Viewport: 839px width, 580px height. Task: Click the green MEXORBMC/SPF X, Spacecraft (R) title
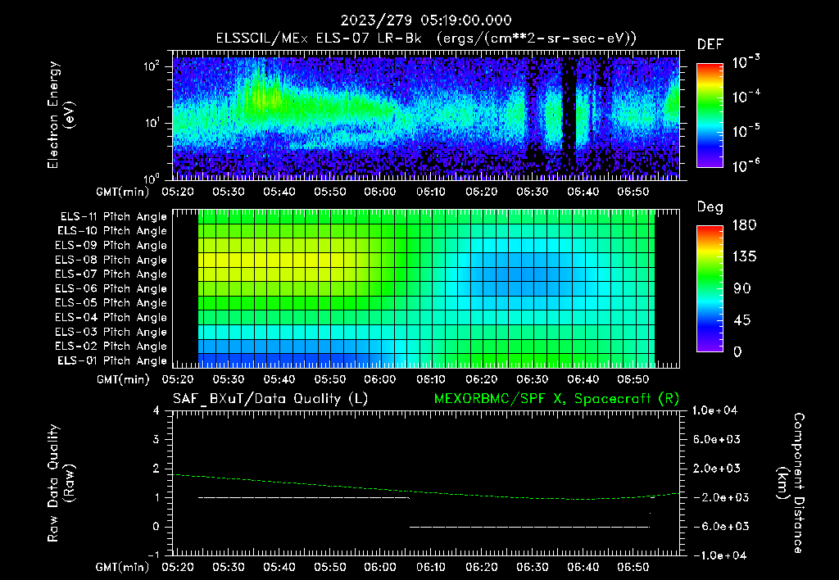556,399
